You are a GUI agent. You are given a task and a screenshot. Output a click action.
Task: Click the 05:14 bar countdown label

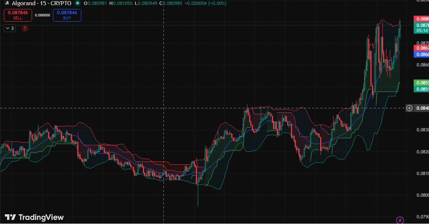(422, 31)
